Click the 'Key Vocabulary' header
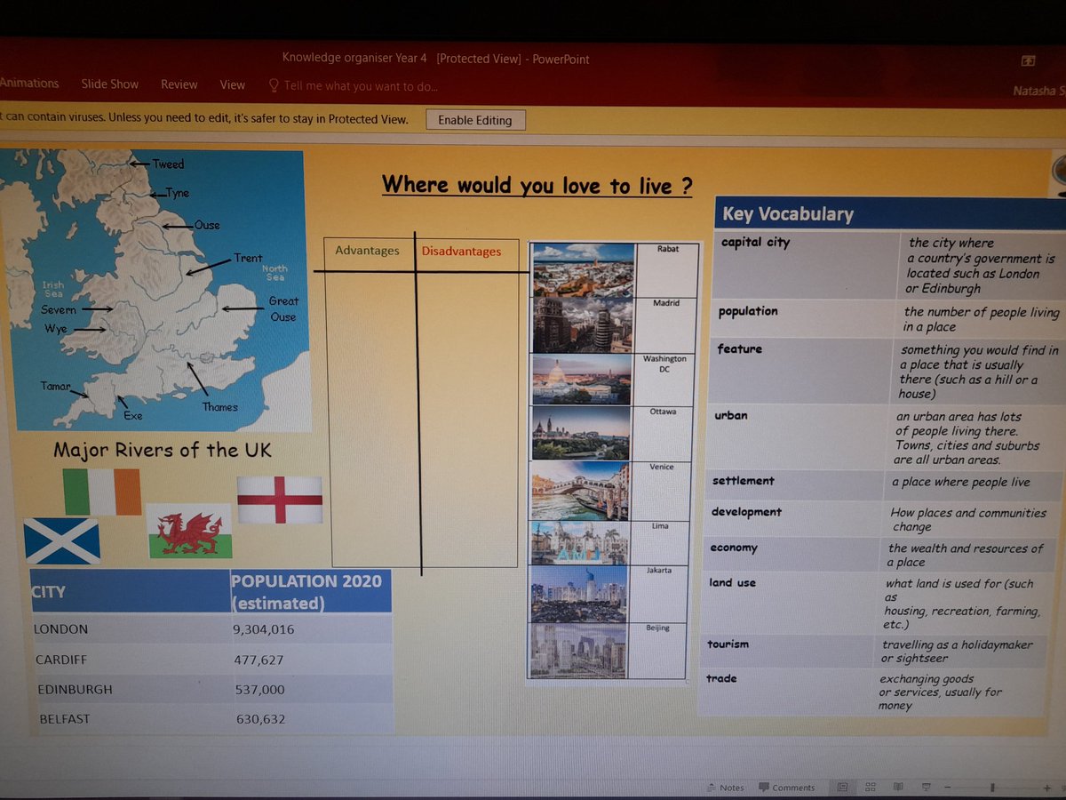Viewport: 1066px width, 800px height. pos(788,213)
